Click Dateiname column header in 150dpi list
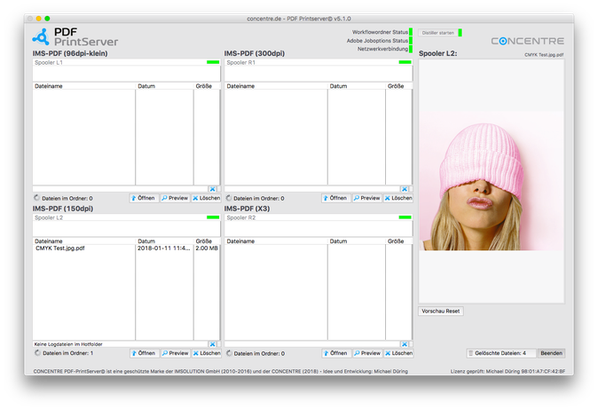 click(84, 241)
